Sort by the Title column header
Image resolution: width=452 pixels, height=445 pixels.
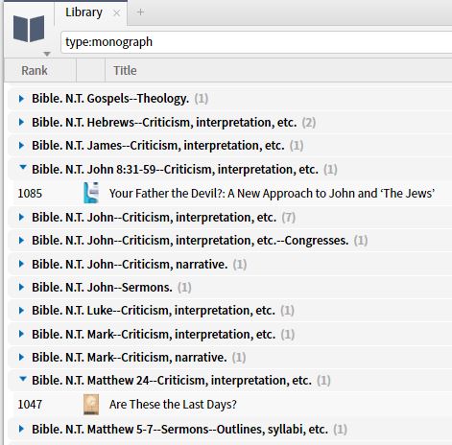[125, 70]
